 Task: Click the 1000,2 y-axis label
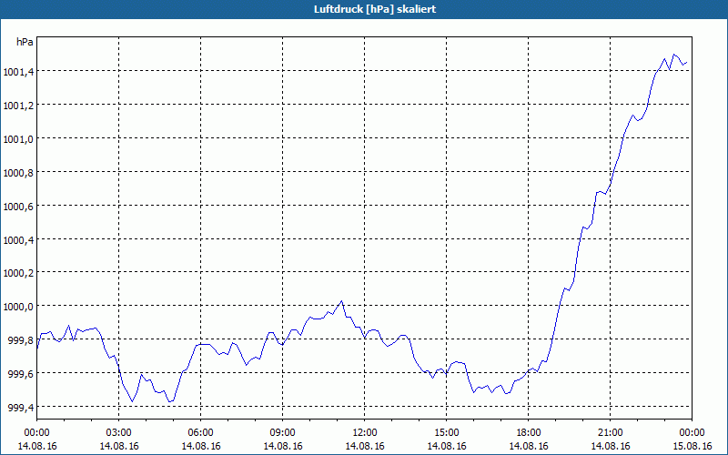[17, 273]
